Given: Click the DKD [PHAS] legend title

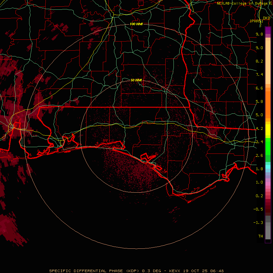Looking at the screenshot, I should click(260, 19).
